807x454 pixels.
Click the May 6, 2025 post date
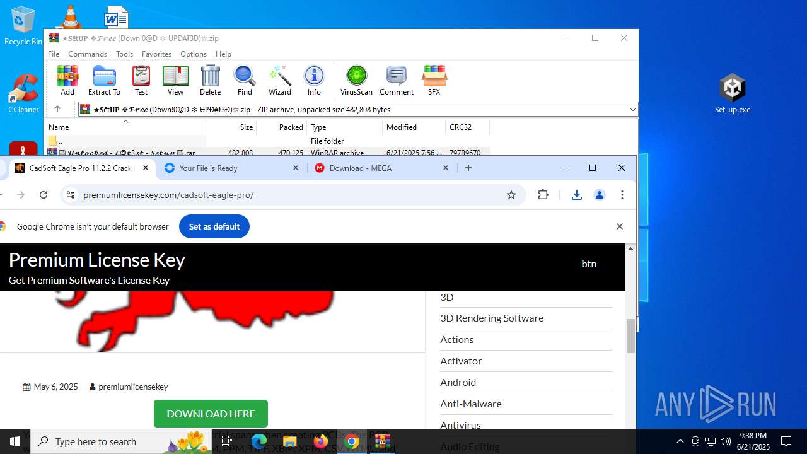(55, 387)
